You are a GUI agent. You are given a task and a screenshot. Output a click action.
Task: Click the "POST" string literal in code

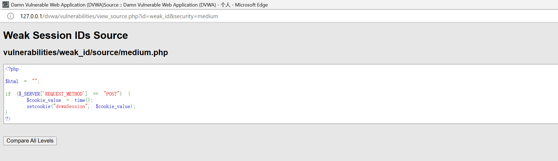coord(112,94)
